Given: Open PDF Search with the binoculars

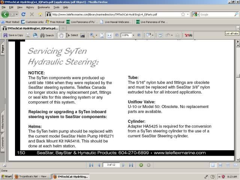Looking at the screenshot, I should 47,35.
